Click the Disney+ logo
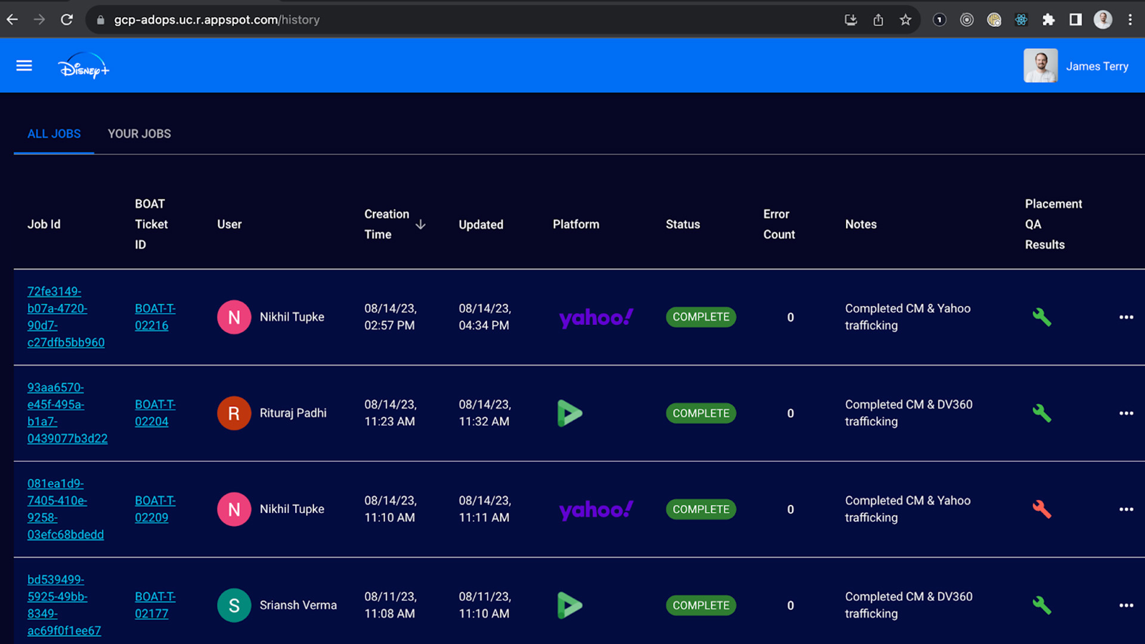The height and width of the screenshot is (644, 1145). (x=83, y=67)
